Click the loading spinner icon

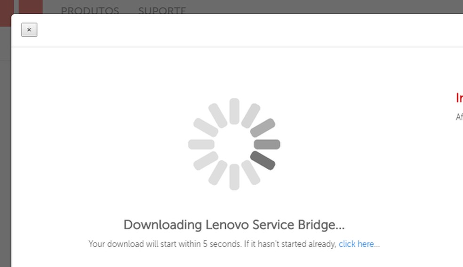click(234, 144)
